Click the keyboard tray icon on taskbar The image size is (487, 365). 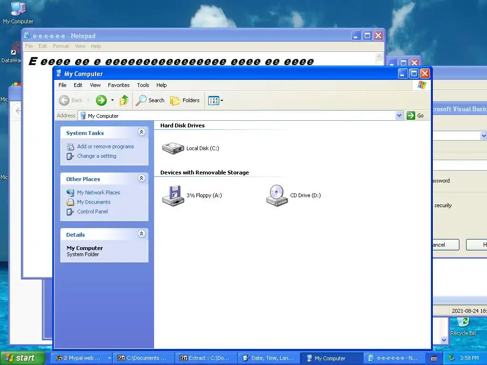[x=434, y=358]
